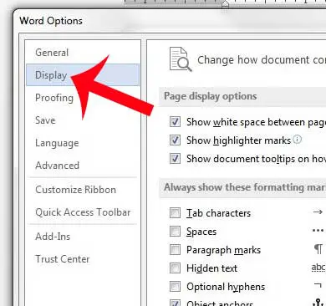Enable Spaces formatting mark checkbox
The height and width of the screenshot is (306, 326).
pyautogui.click(x=175, y=232)
